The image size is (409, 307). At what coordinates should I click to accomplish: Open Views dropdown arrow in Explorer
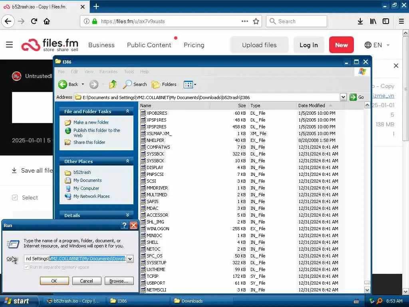coord(195,84)
